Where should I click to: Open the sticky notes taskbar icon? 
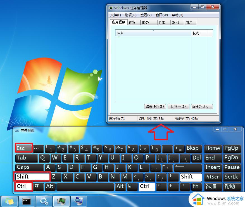pos(10,201)
